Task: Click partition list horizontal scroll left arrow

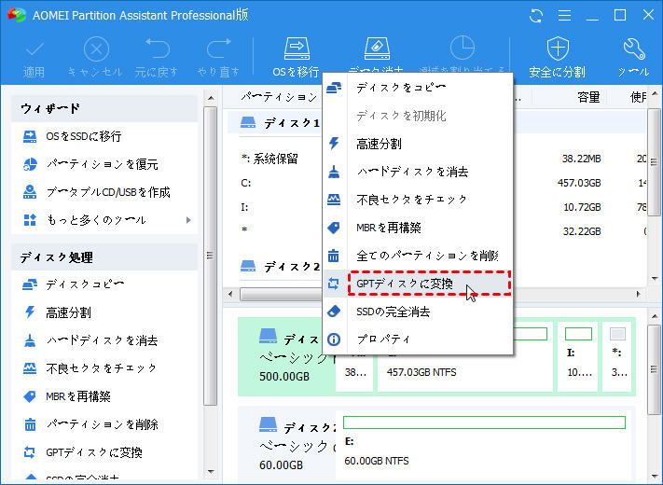Action: tap(230, 294)
